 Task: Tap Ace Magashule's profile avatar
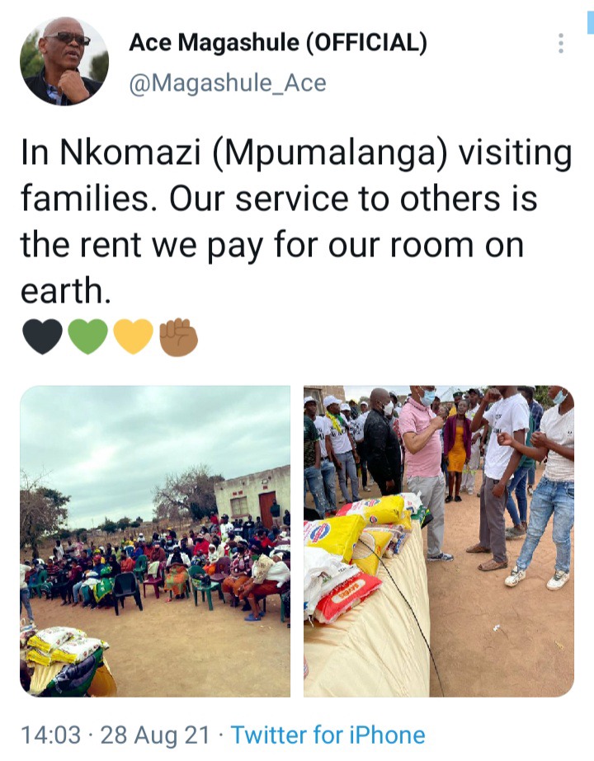click(64, 61)
